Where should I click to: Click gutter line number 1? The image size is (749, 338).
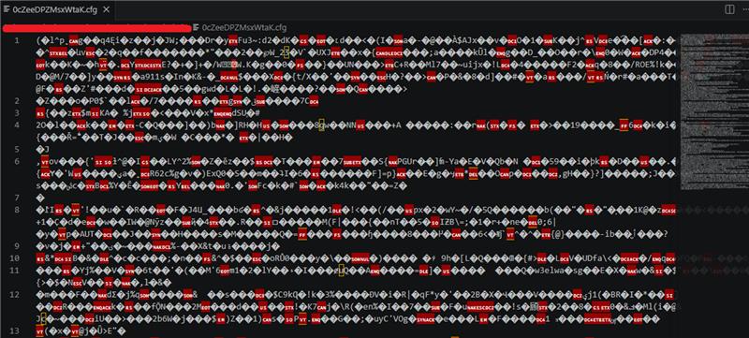pos(17,40)
